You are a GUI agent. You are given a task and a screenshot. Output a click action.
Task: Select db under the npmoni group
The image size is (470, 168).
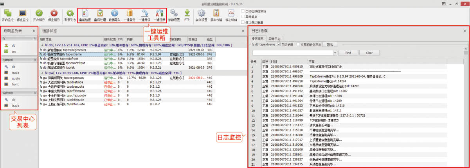(13, 67)
